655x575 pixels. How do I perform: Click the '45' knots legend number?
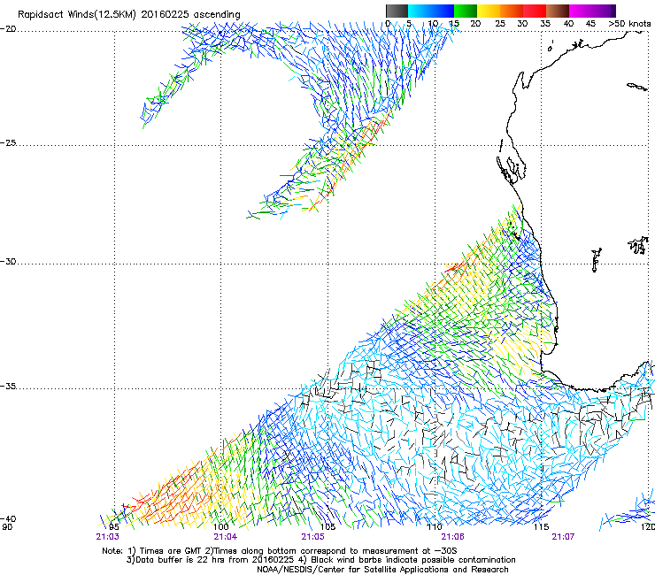pyautogui.click(x=590, y=24)
